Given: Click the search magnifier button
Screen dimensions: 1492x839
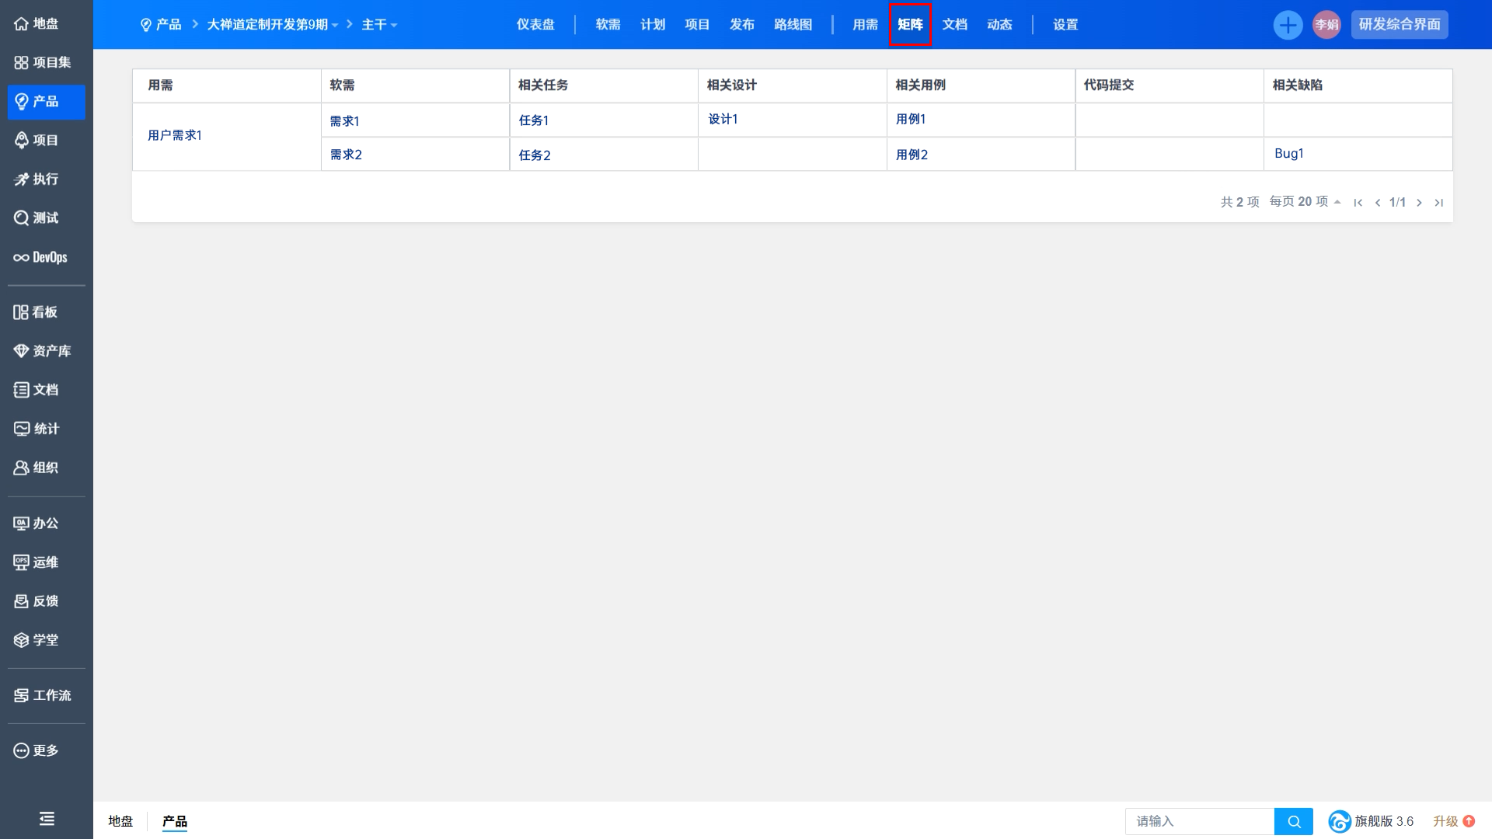Looking at the screenshot, I should (x=1294, y=821).
